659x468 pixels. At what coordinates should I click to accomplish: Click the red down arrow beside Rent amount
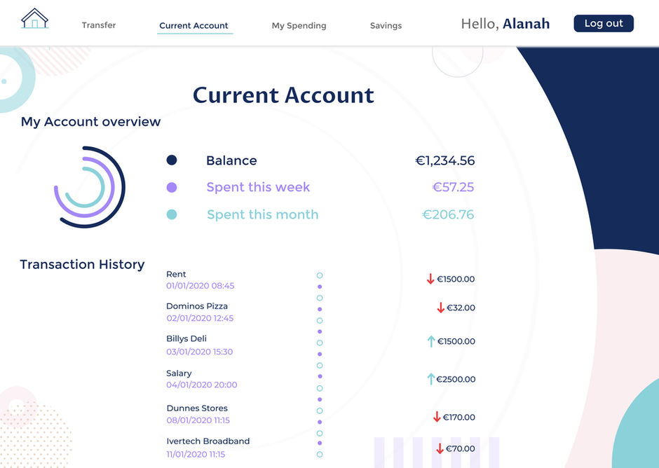click(430, 279)
